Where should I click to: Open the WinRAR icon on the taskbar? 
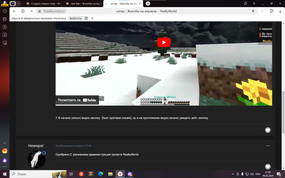91,174
